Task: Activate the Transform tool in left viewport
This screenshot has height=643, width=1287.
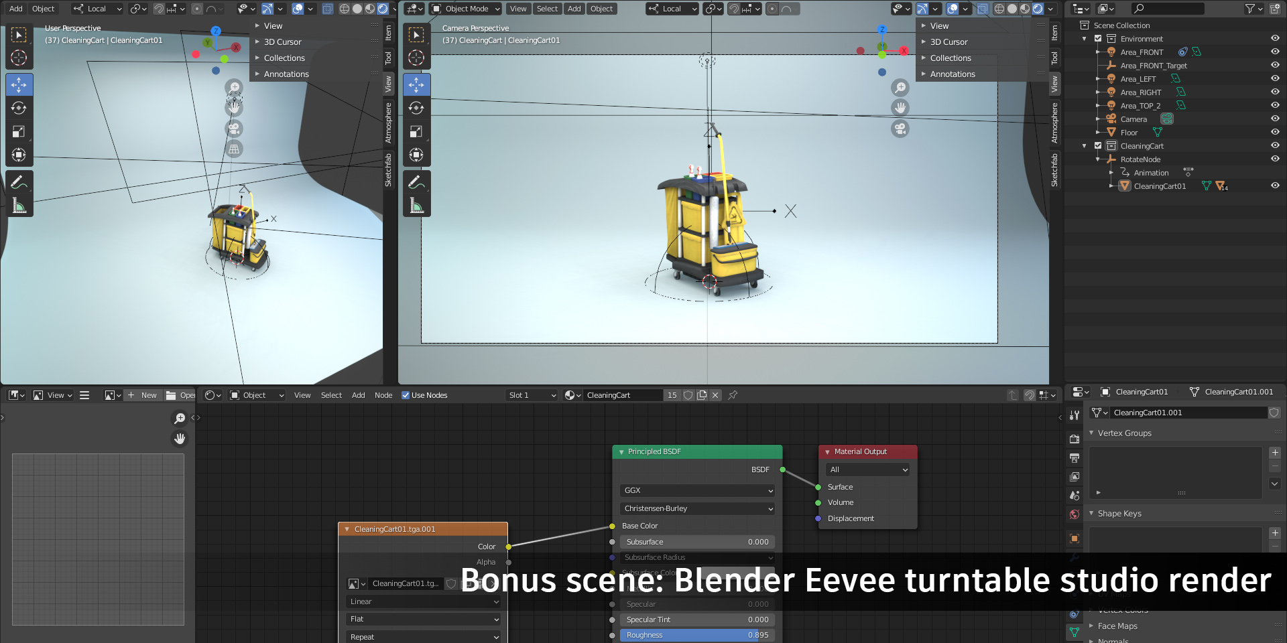Action: pos(19,155)
